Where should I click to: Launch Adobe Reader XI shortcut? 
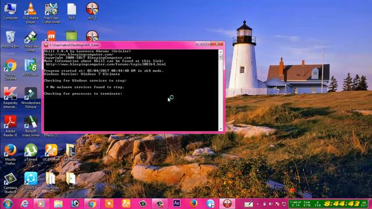click(x=10, y=126)
